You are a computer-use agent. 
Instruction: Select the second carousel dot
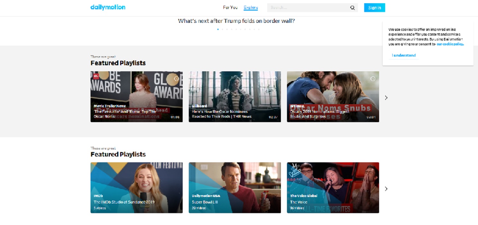coord(222,29)
